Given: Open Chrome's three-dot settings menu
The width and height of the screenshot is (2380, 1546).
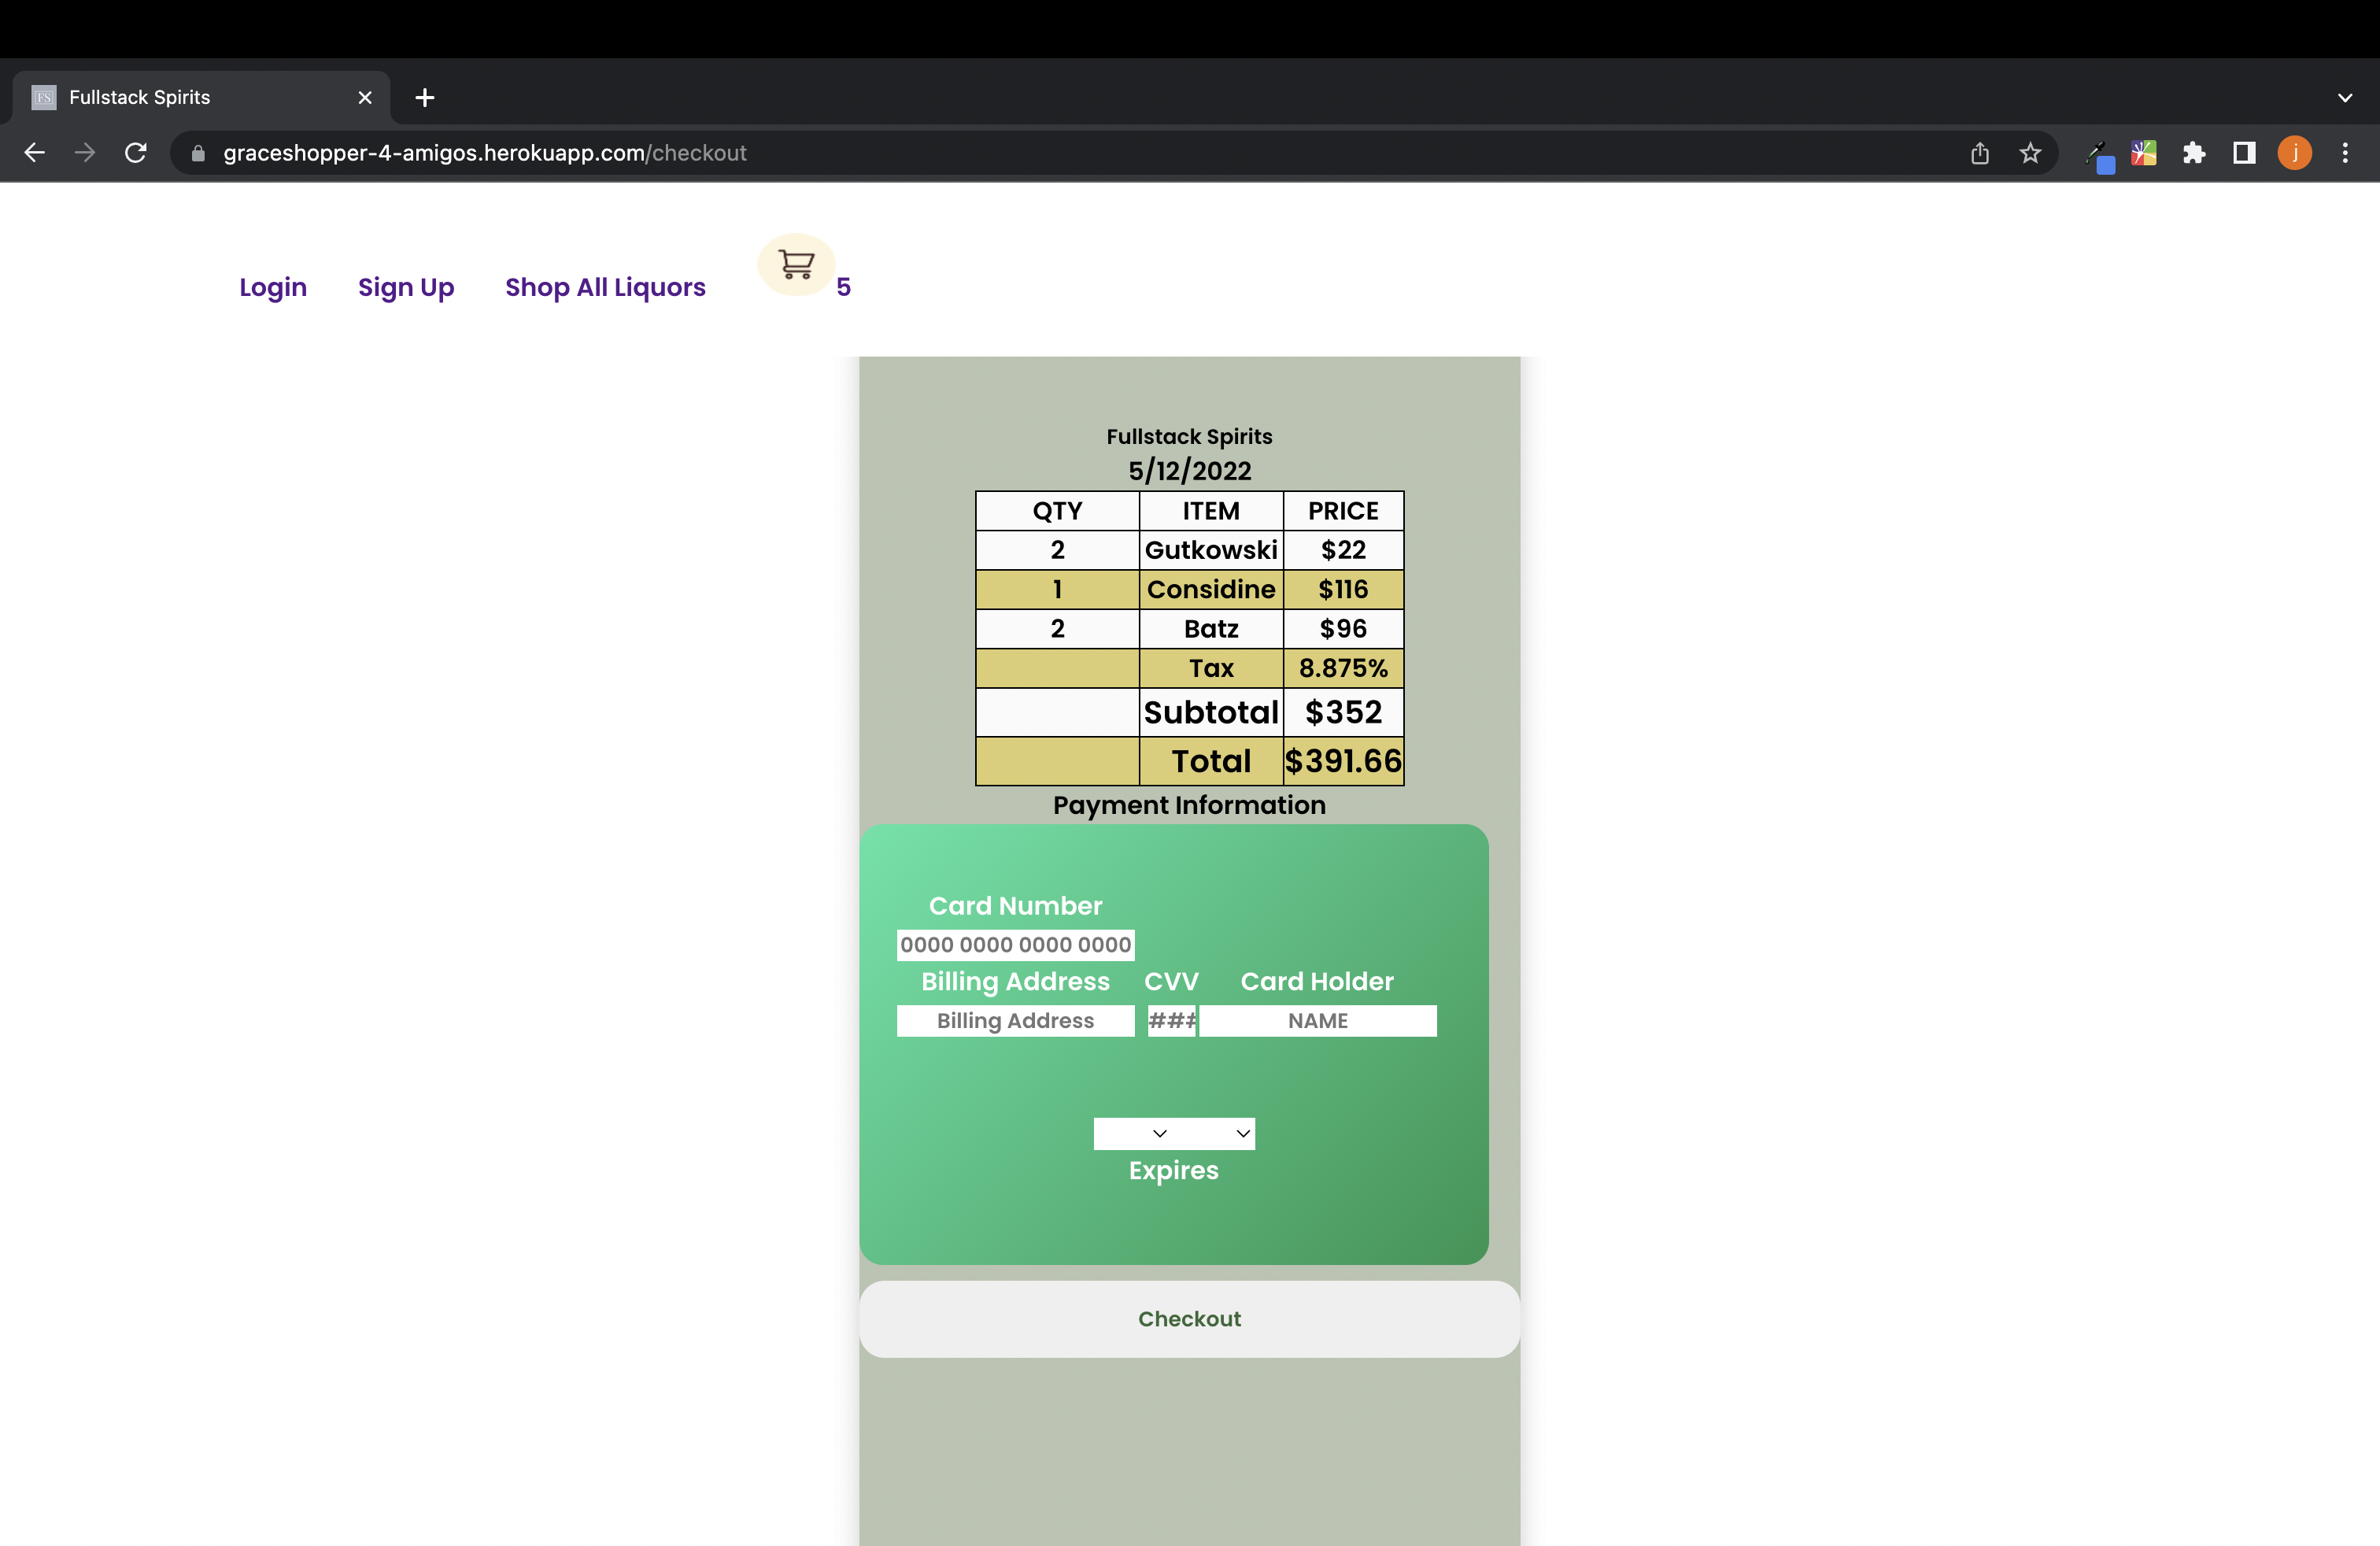Looking at the screenshot, I should [2346, 152].
